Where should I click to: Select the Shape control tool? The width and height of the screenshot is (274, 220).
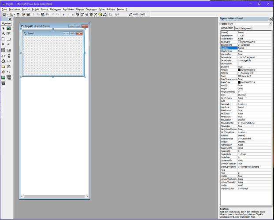[x=4, y=72]
